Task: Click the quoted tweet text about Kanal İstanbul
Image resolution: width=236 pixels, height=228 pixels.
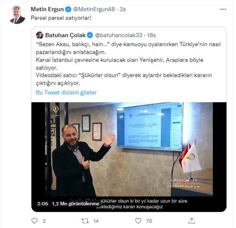Action: (x=128, y=63)
